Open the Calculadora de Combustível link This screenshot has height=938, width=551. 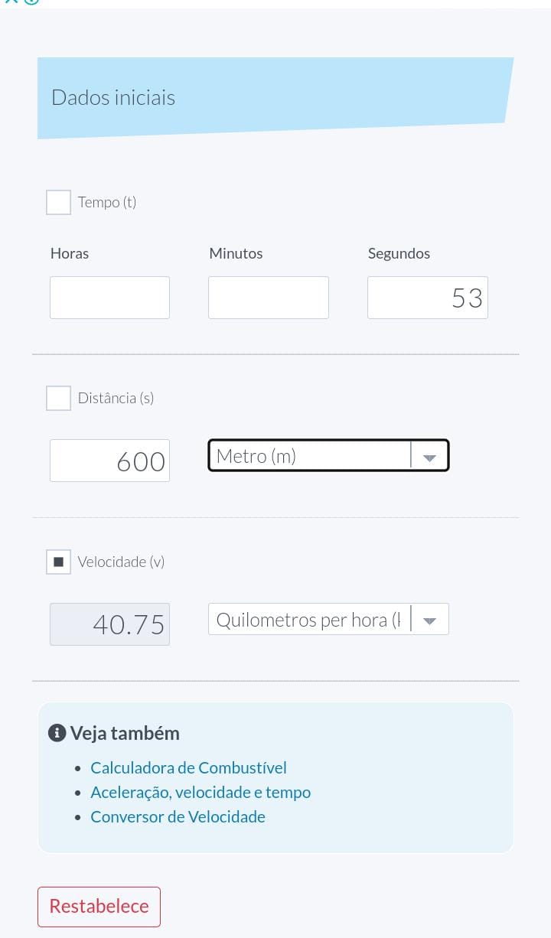(188, 767)
